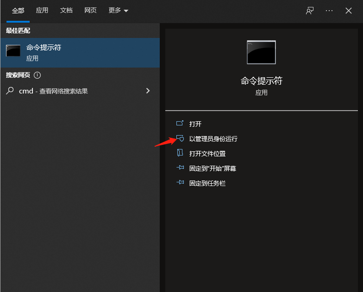Click the large Command Prompt preview icon

click(261, 52)
